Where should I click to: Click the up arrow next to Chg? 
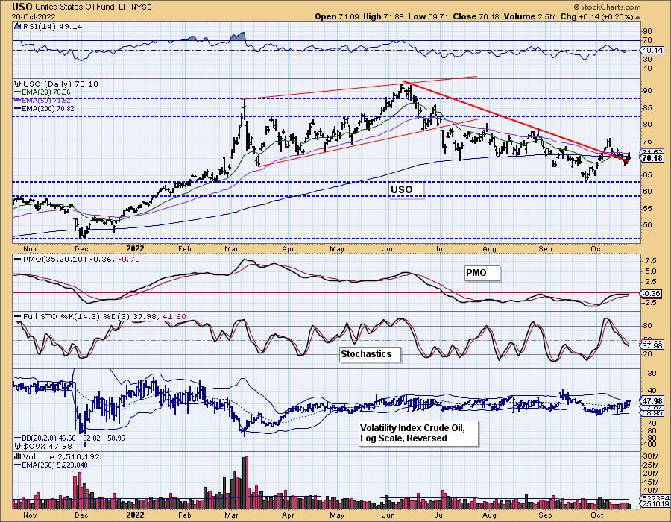(637, 17)
